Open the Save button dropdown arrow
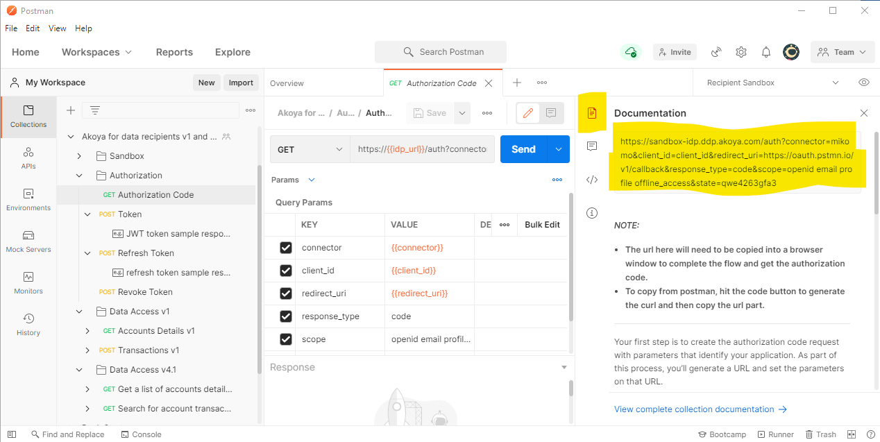Screen dimensions: 880x442 pyautogui.click(x=462, y=113)
